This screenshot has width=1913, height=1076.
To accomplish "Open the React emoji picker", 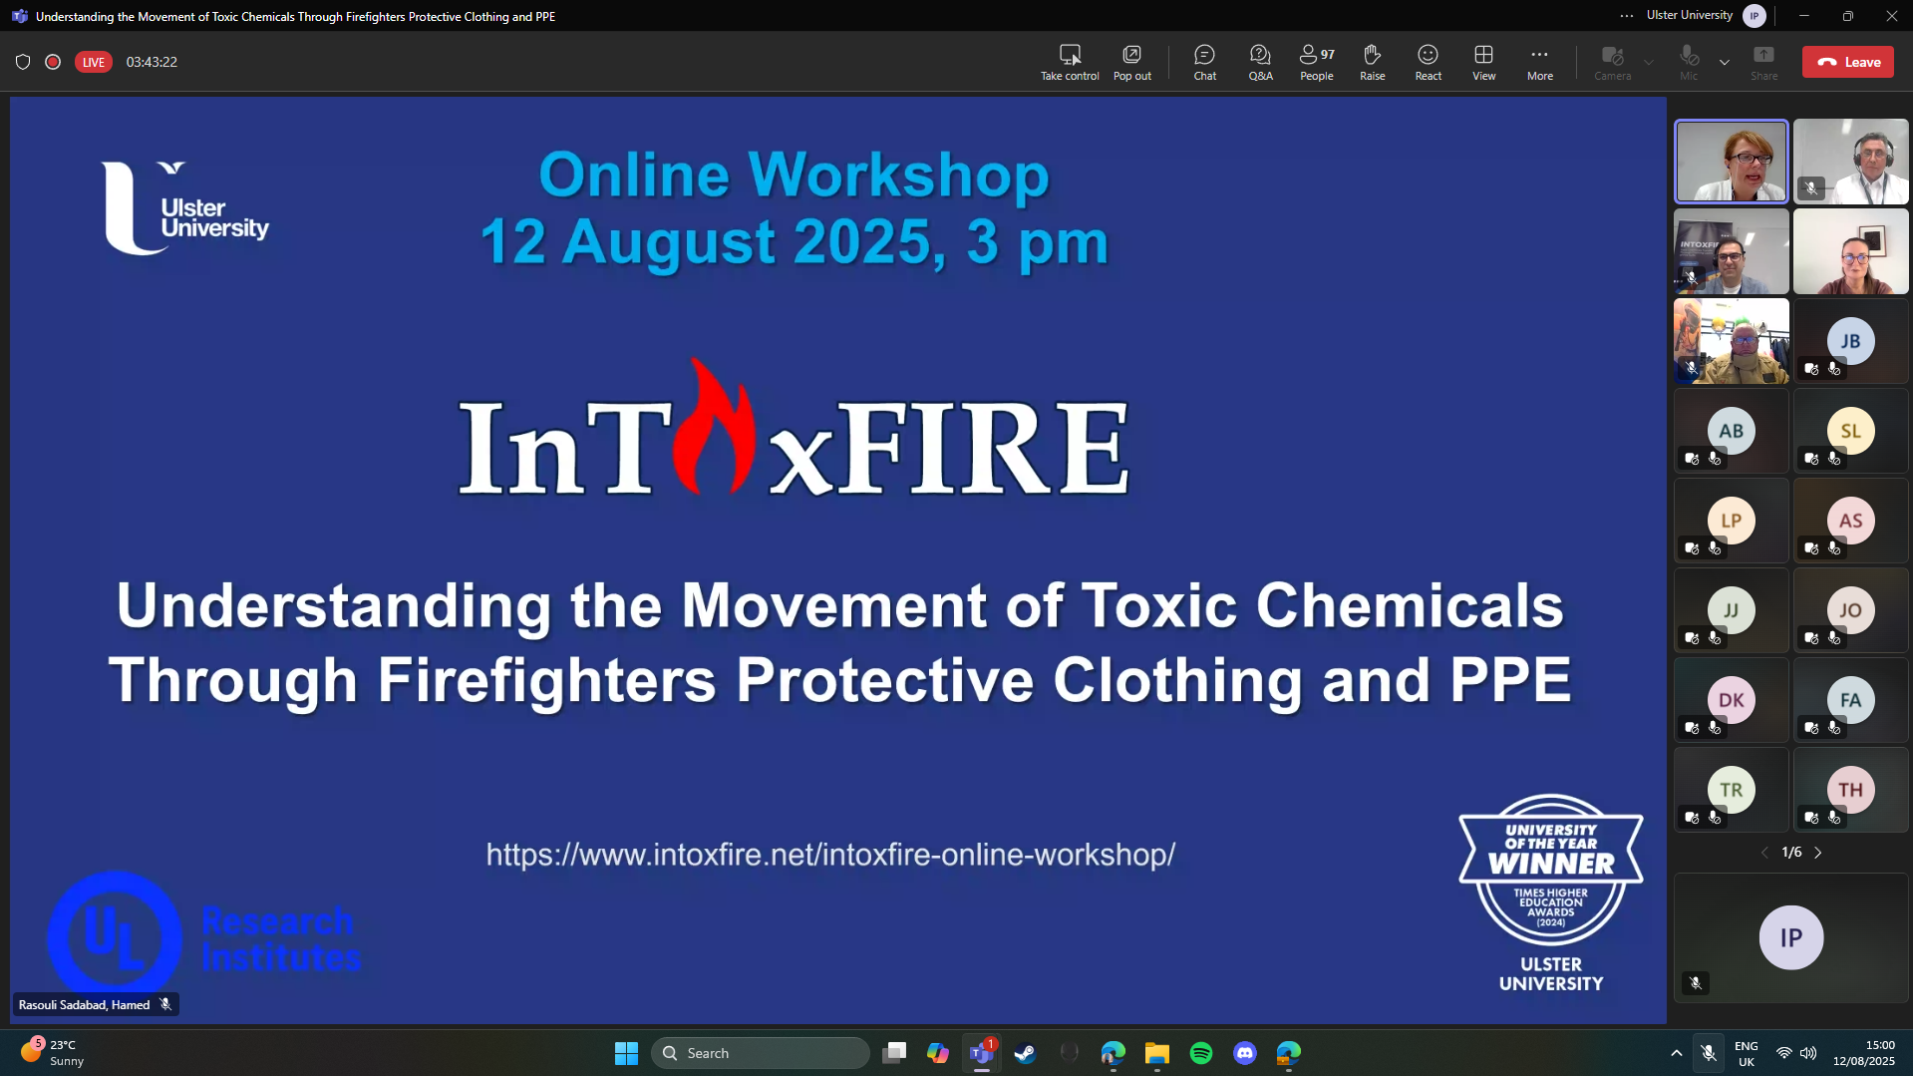I will click(1428, 61).
